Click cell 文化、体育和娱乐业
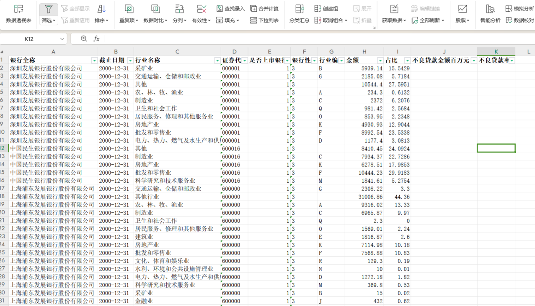This screenshot has height=306, width=535. (x=177, y=261)
